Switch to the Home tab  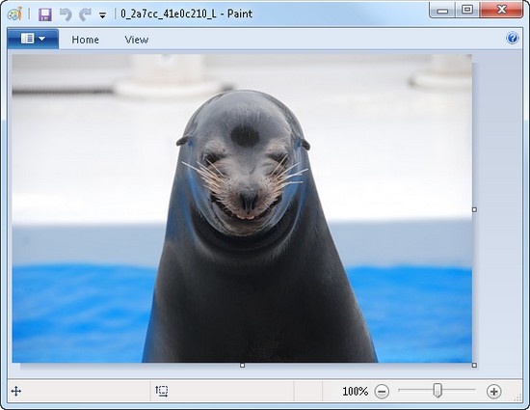(85, 40)
